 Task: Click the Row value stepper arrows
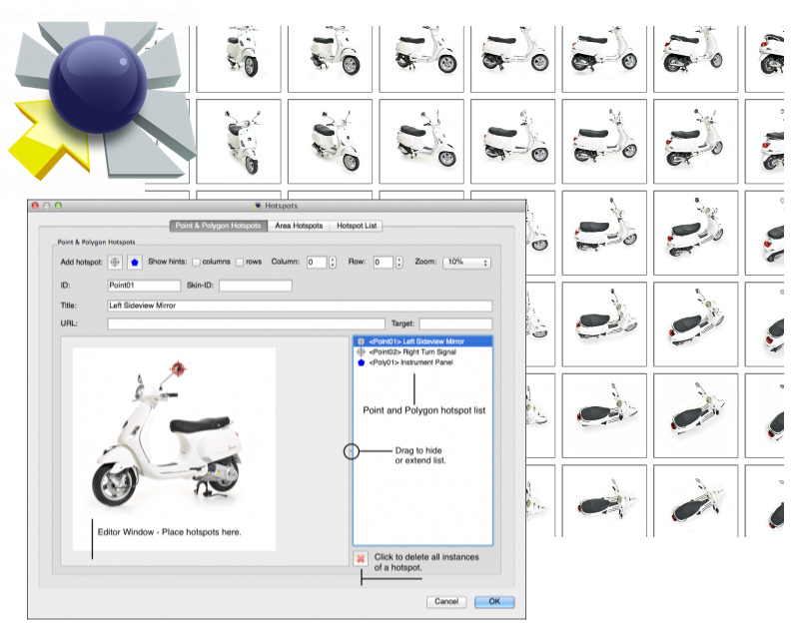coord(399,263)
